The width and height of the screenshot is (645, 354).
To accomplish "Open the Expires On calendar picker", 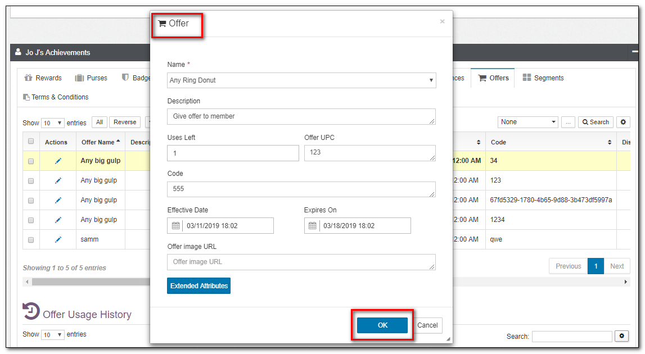I will [312, 226].
